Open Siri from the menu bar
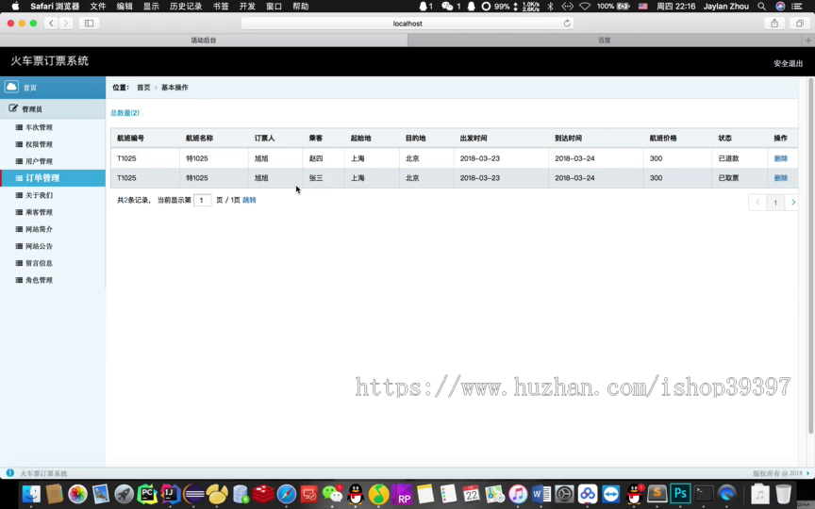 click(780, 7)
